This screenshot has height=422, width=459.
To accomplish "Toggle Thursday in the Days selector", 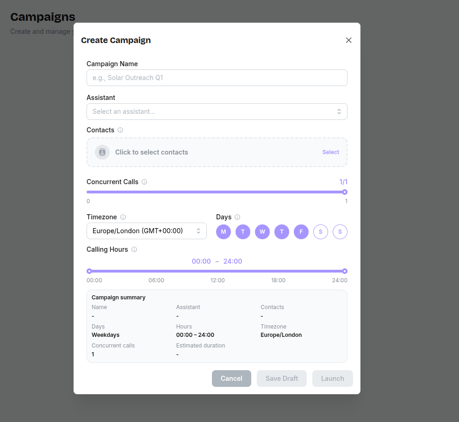I will pos(282,232).
